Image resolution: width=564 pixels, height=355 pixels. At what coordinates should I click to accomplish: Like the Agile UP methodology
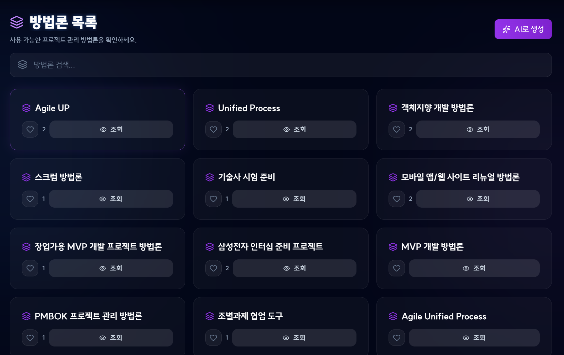point(30,129)
